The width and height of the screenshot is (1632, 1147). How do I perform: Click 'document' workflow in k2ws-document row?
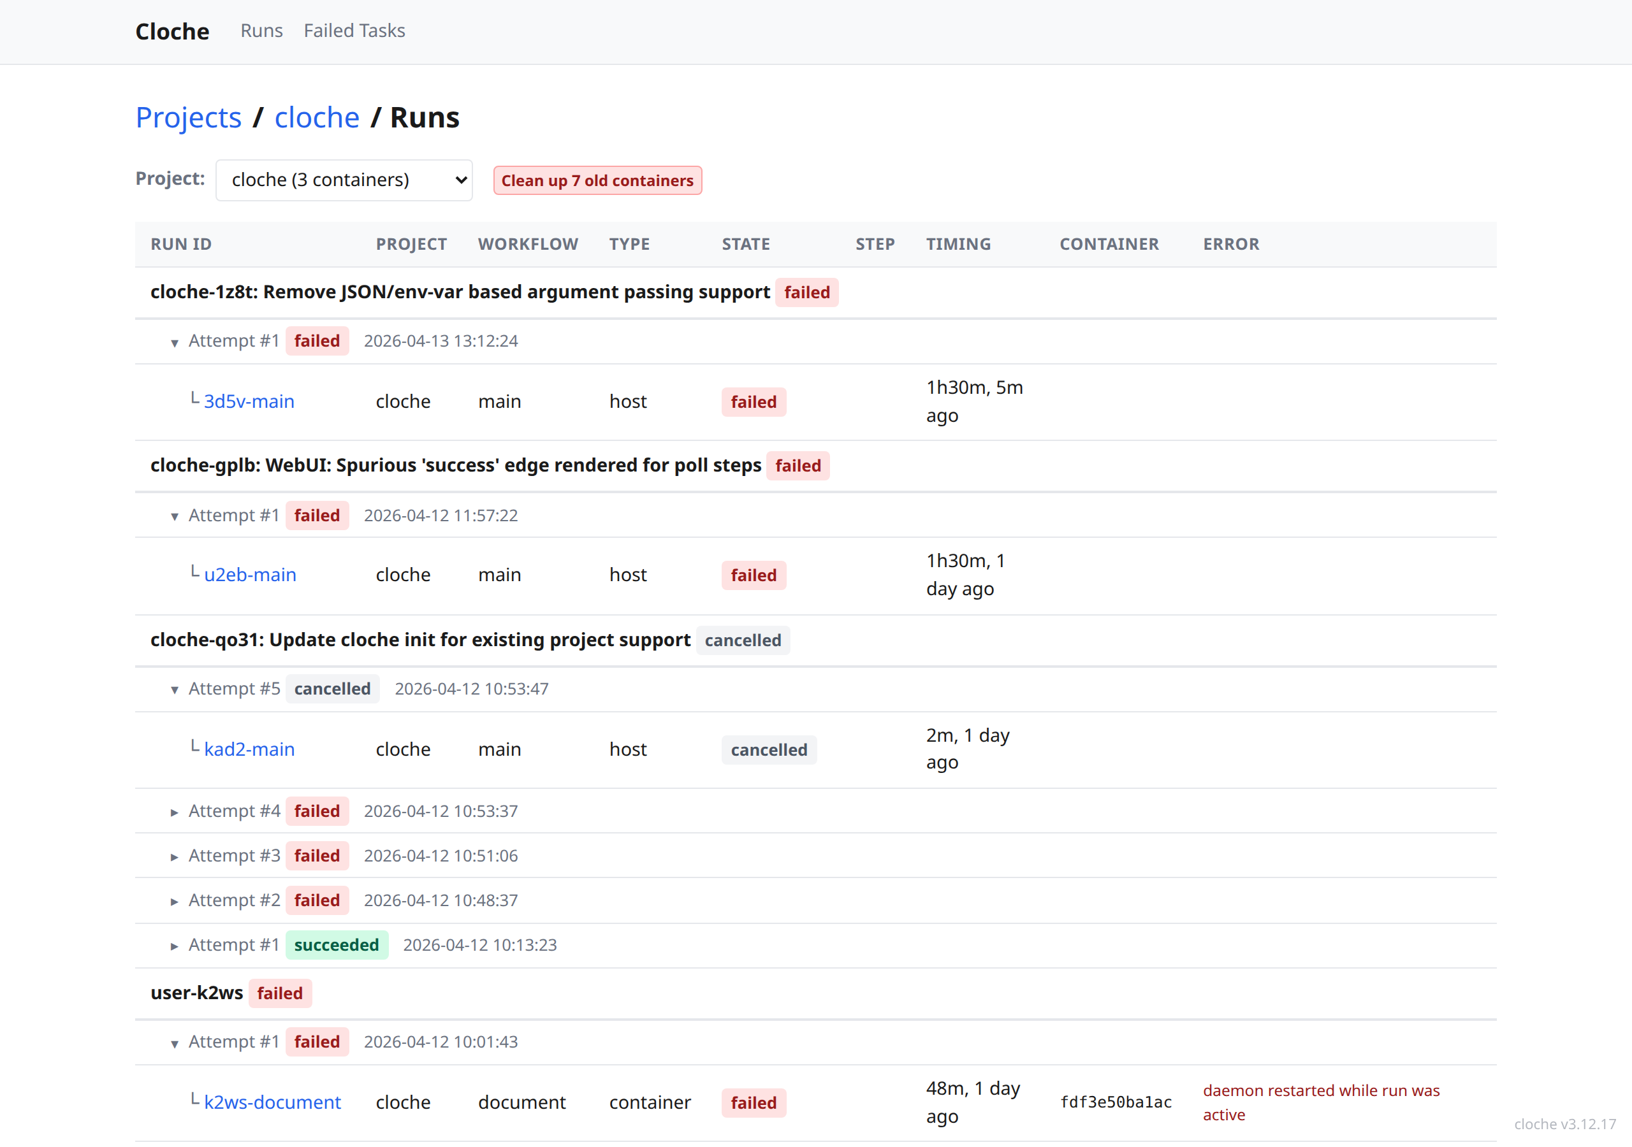[x=521, y=1102]
